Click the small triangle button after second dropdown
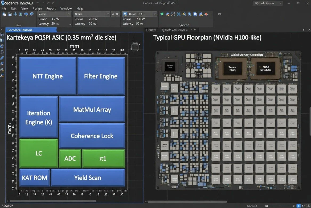The height and width of the screenshot is (208, 311). point(113,14)
